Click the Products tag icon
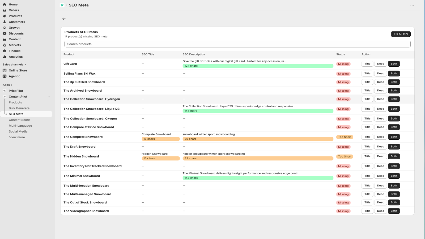 5,16
